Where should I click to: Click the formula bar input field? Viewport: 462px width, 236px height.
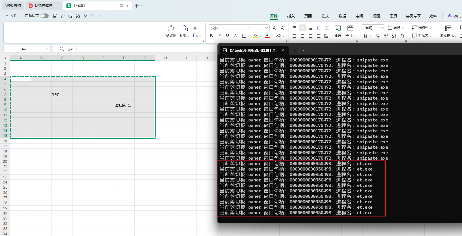[146, 49]
